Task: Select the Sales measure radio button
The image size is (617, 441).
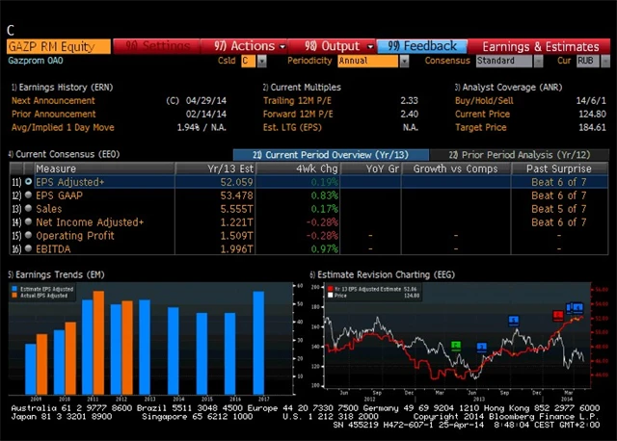Action: click(x=29, y=209)
